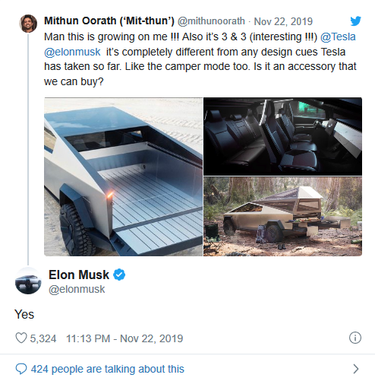Like the tweet using the heart icon
Screen dimensions: 375x381
[x=21, y=338]
